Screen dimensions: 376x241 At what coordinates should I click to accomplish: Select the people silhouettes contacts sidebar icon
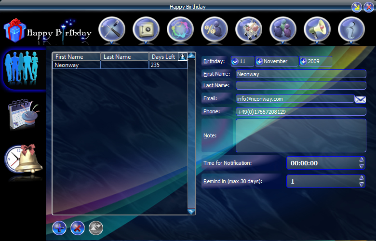pos(22,68)
